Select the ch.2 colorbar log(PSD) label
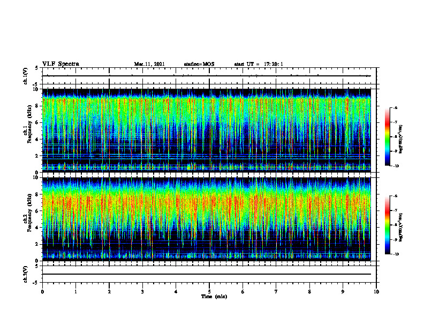 pyautogui.click(x=401, y=227)
